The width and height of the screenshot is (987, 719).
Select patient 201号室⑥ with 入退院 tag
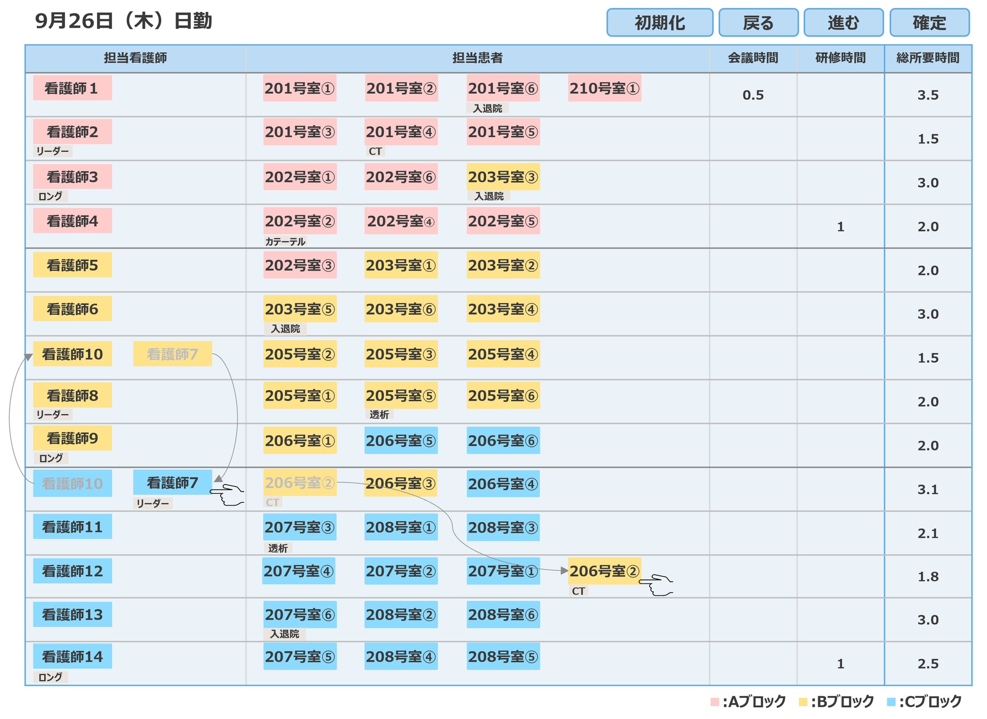pyautogui.click(x=503, y=88)
